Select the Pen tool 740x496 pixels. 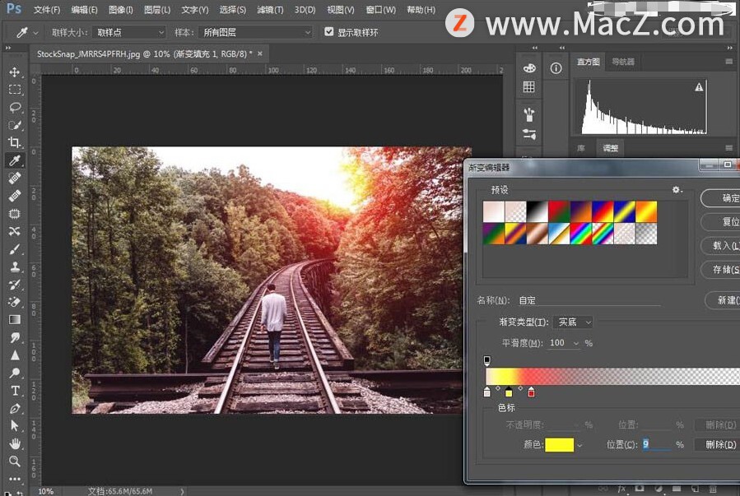coord(15,408)
